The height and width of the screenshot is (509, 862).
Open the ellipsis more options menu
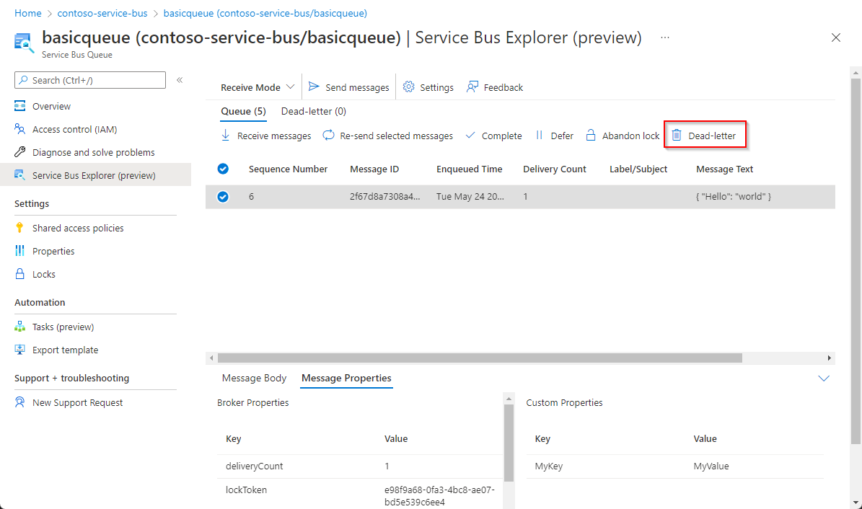point(665,37)
